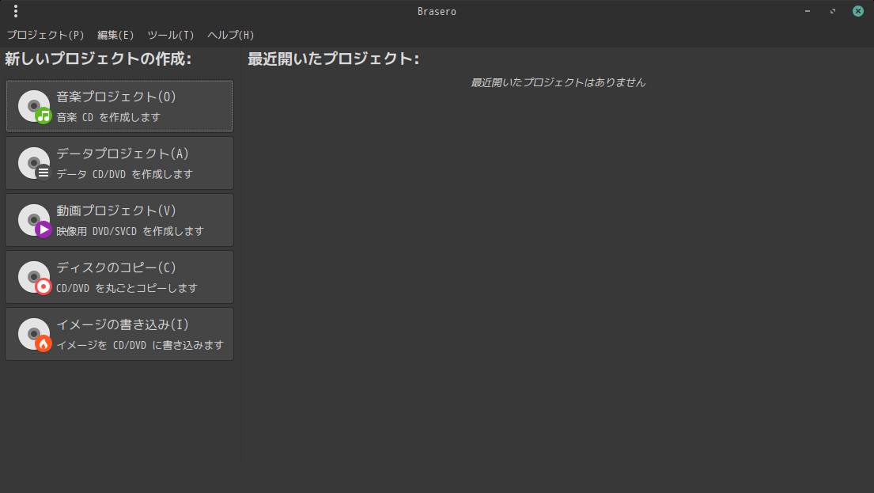
Task: Click the music note disc icon
Action: 35,107
